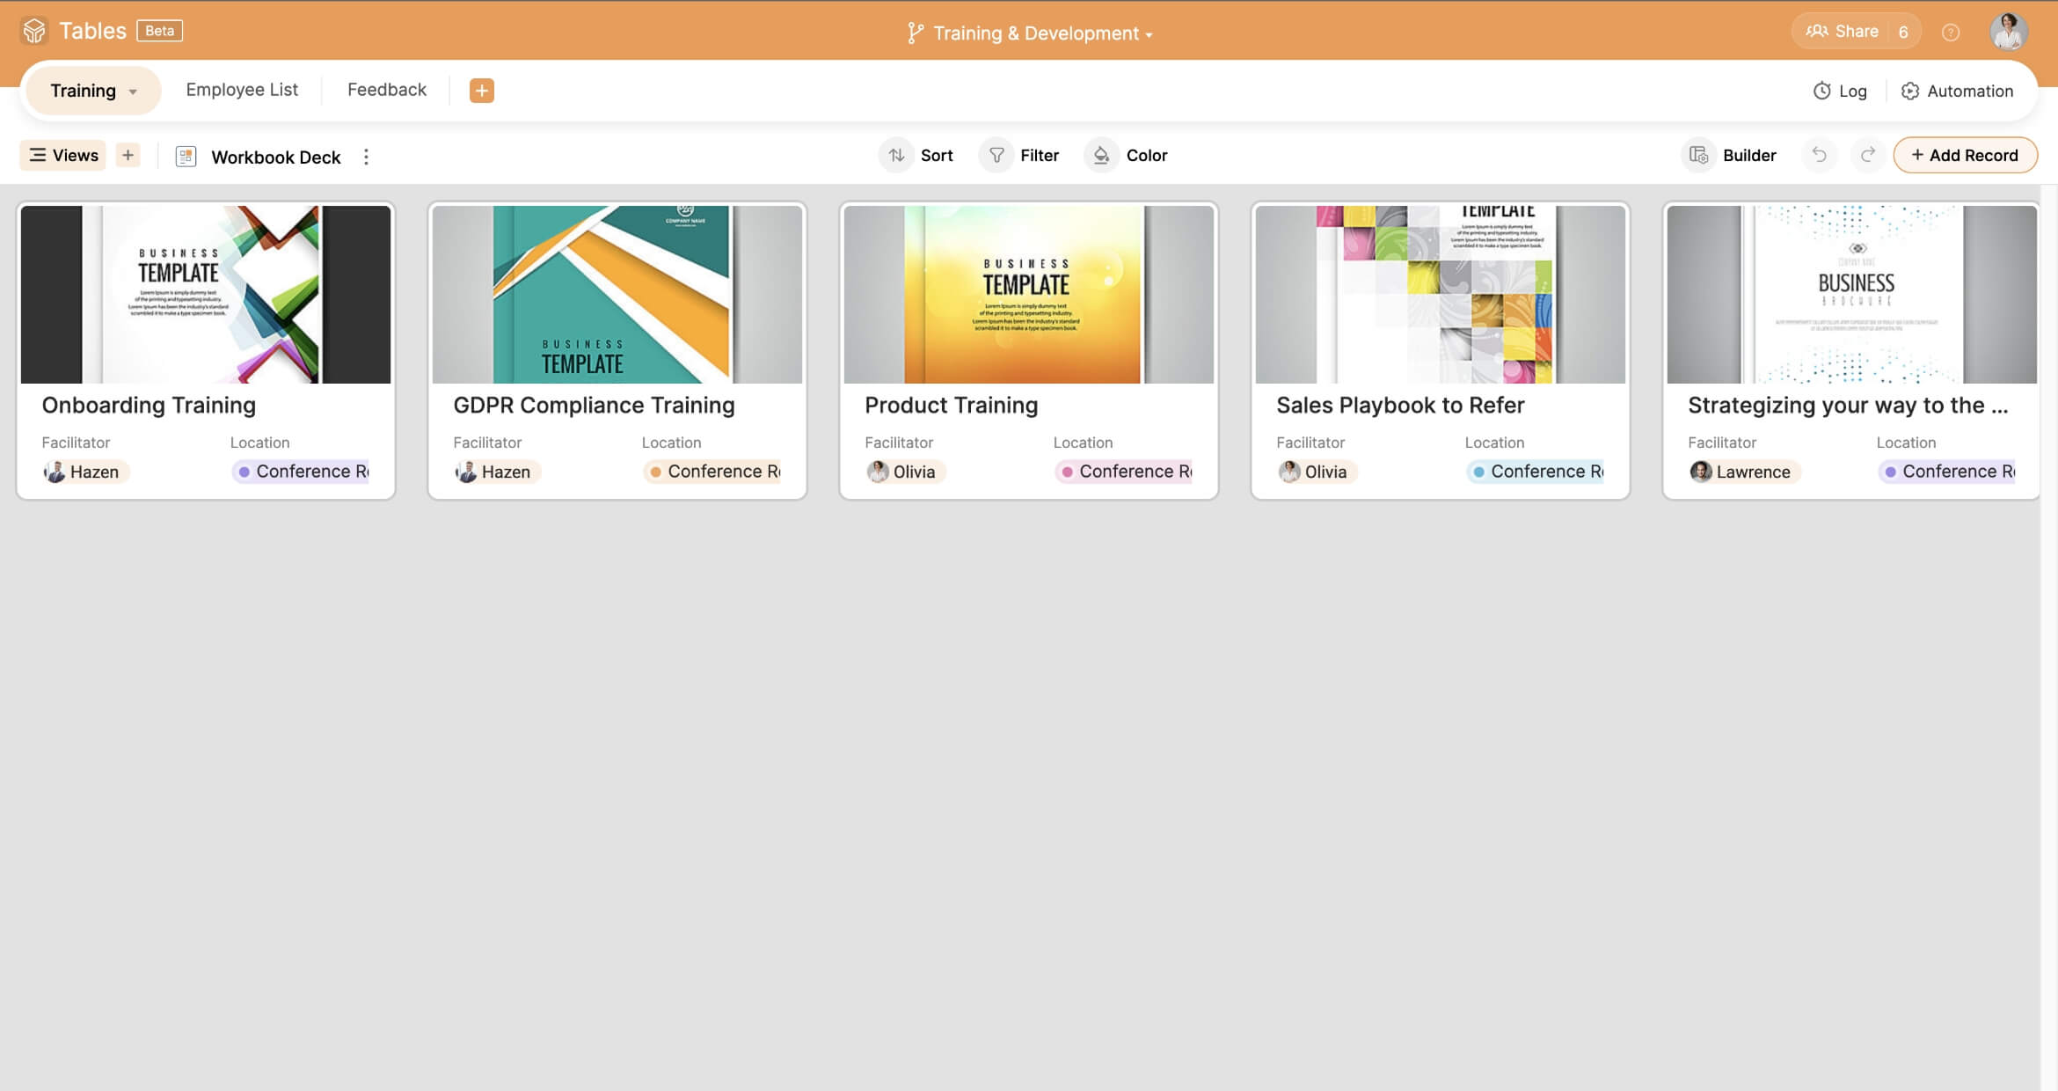Add a new table with orange plus
The height and width of the screenshot is (1091, 2058).
(481, 90)
